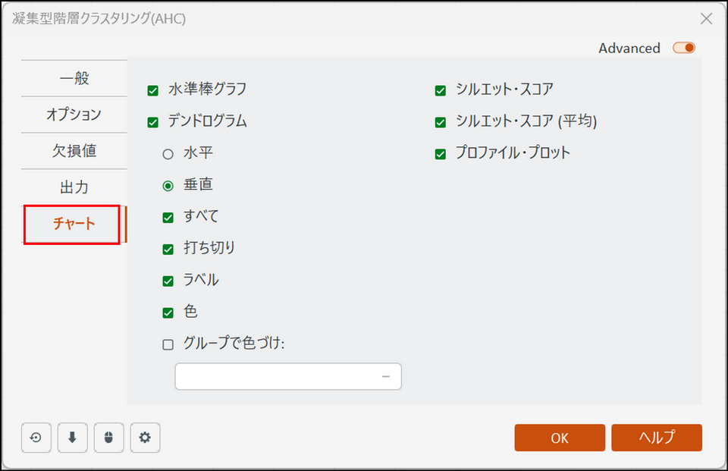The image size is (728, 471).
Task: Uncheck the デンドログラム checkbox
Action: coord(152,122)
